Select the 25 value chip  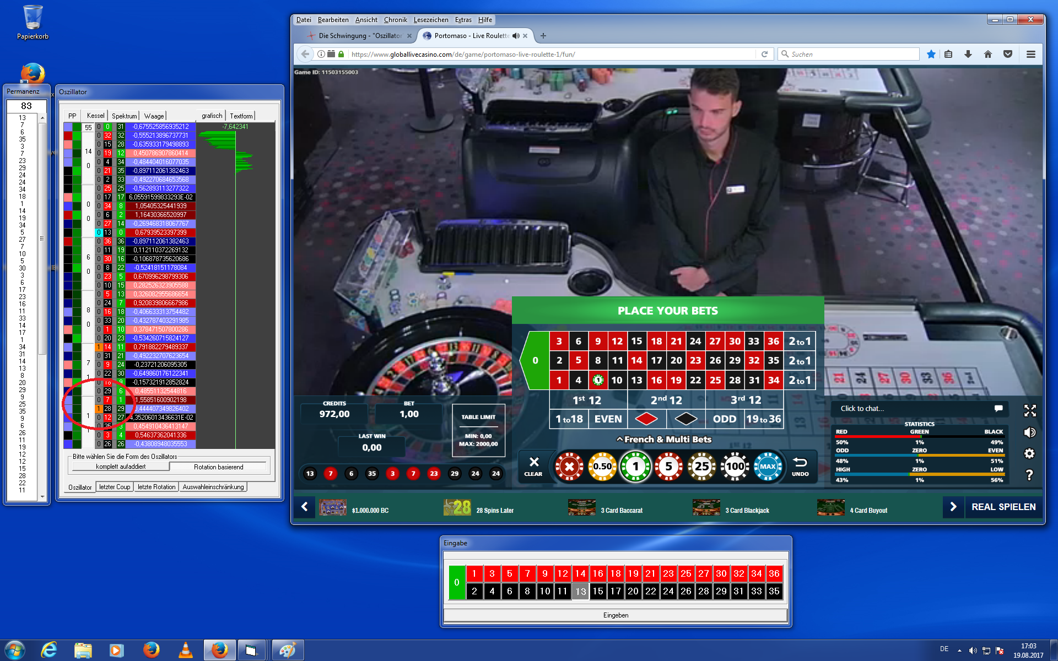[x=701, y=467]
